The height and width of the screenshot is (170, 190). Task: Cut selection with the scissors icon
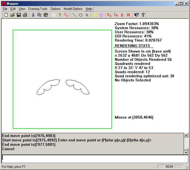pyautogui.click(x=33, y=15)
